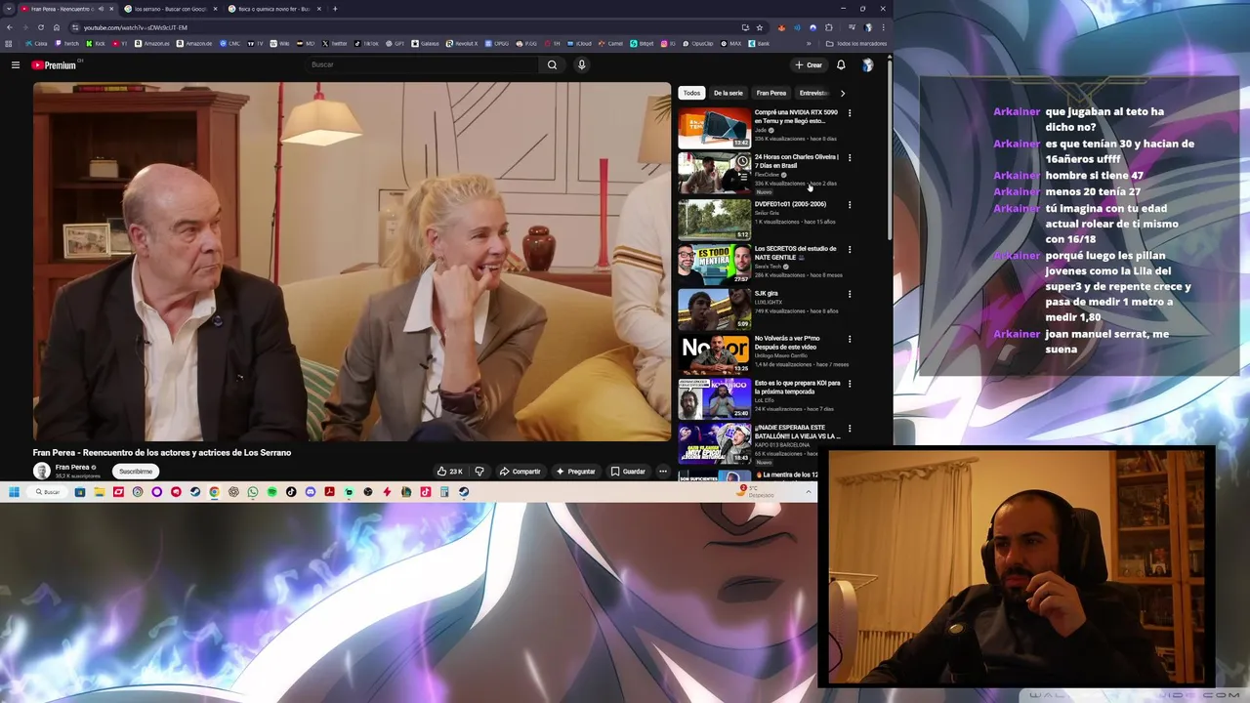Open iCloud bookmark
The width and height of the screenshot is (1250, 703).
[580, 44]
